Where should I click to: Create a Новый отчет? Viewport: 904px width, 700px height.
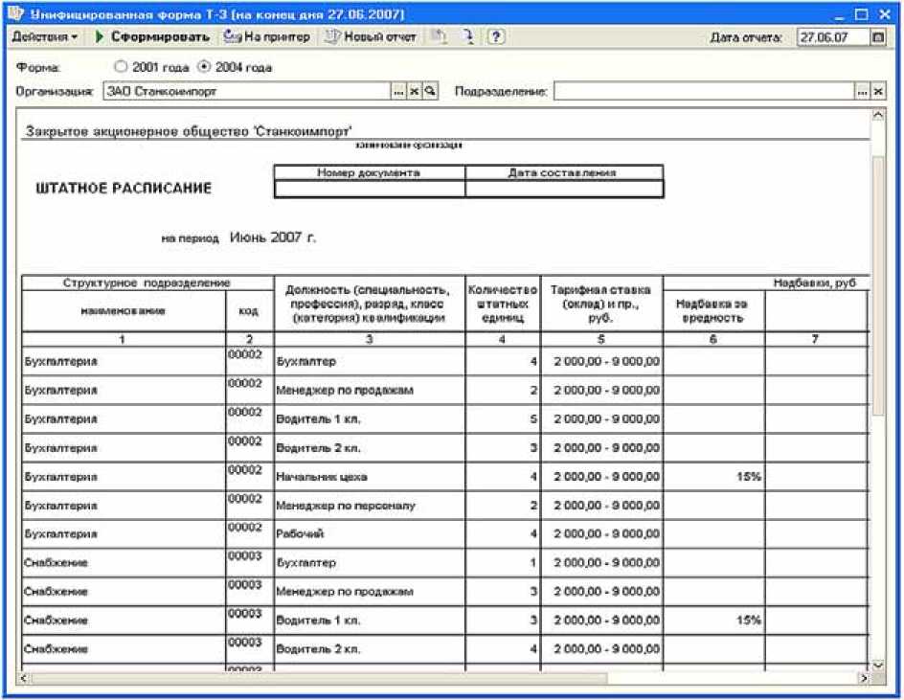click(x=372, y=37)
